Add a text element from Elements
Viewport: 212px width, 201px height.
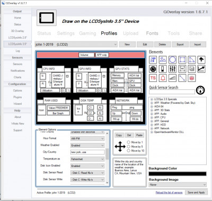[x=153, y=60]
